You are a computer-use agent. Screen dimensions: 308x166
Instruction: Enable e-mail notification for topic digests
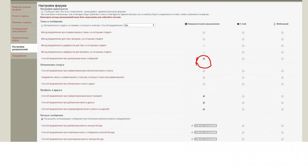[243, 46]
